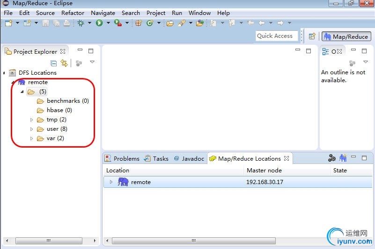Expand the var (2) folder
Viewport: 375px width, 249px height.
pos(31,138)
